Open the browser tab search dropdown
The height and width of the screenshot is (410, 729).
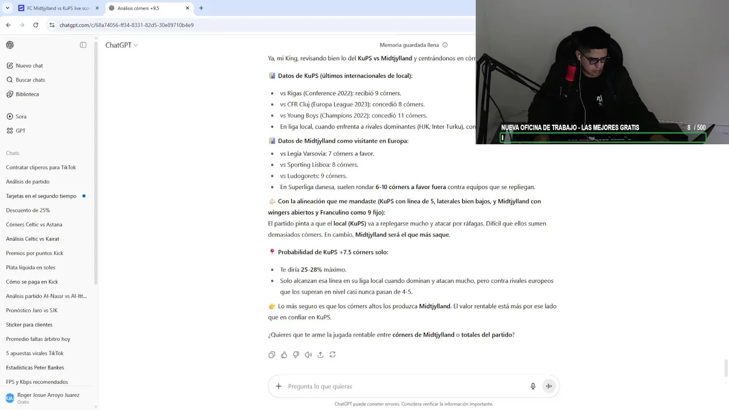point(7,8)
